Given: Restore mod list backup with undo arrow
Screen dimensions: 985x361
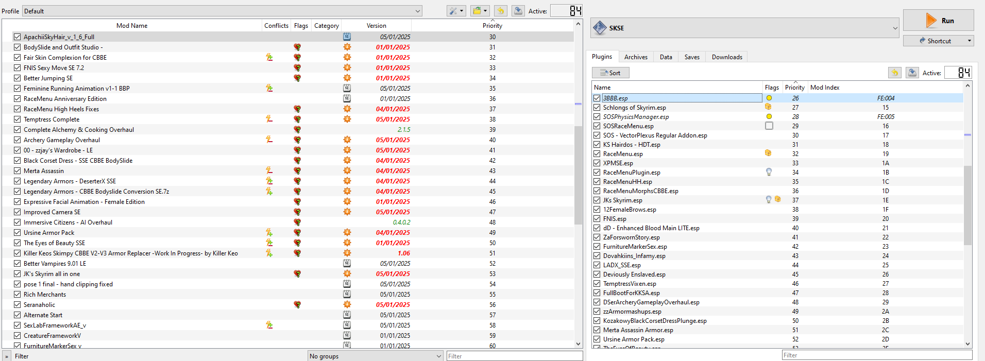Looking at the screenshot, I should [x=501, y=11].
